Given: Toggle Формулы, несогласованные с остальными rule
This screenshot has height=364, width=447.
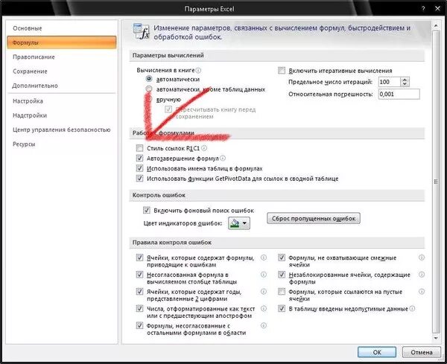Looking at the screenshot, I should tap(139, 325).
